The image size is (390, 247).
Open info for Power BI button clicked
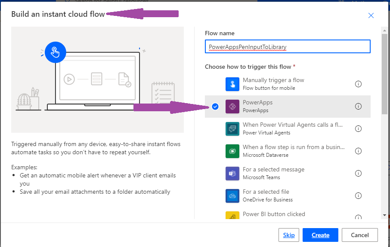(358, 217)
